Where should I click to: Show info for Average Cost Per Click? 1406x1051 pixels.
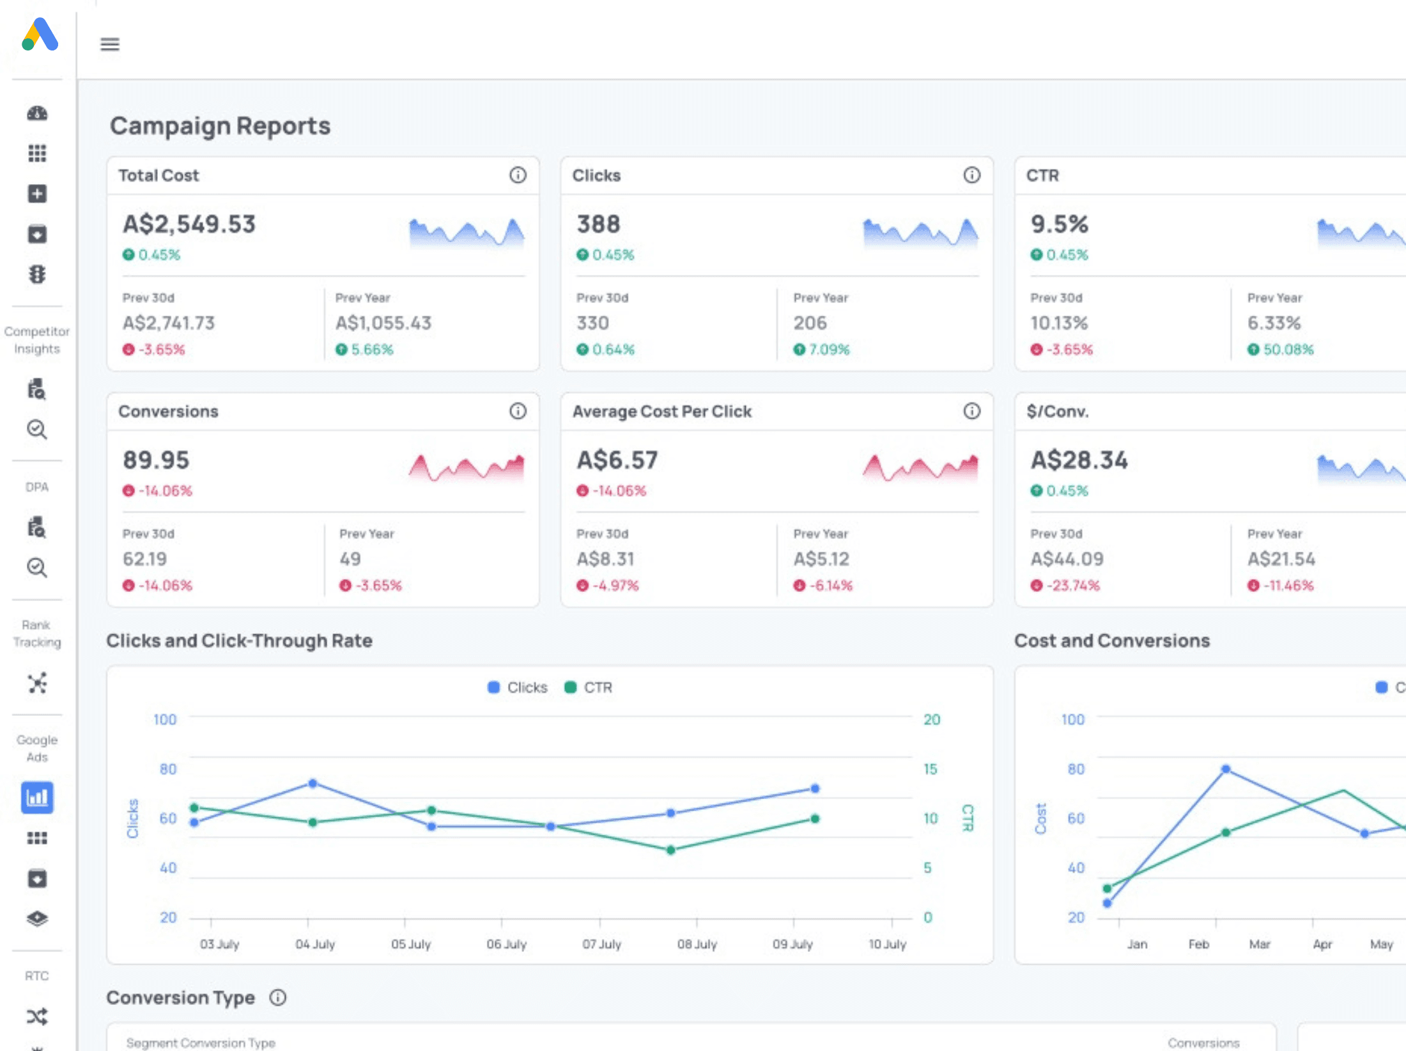971,411
